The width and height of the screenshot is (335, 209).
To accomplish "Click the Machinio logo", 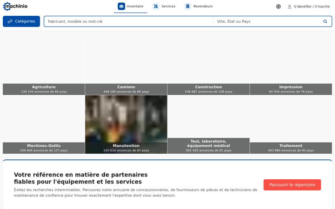I will pos(15,7).
